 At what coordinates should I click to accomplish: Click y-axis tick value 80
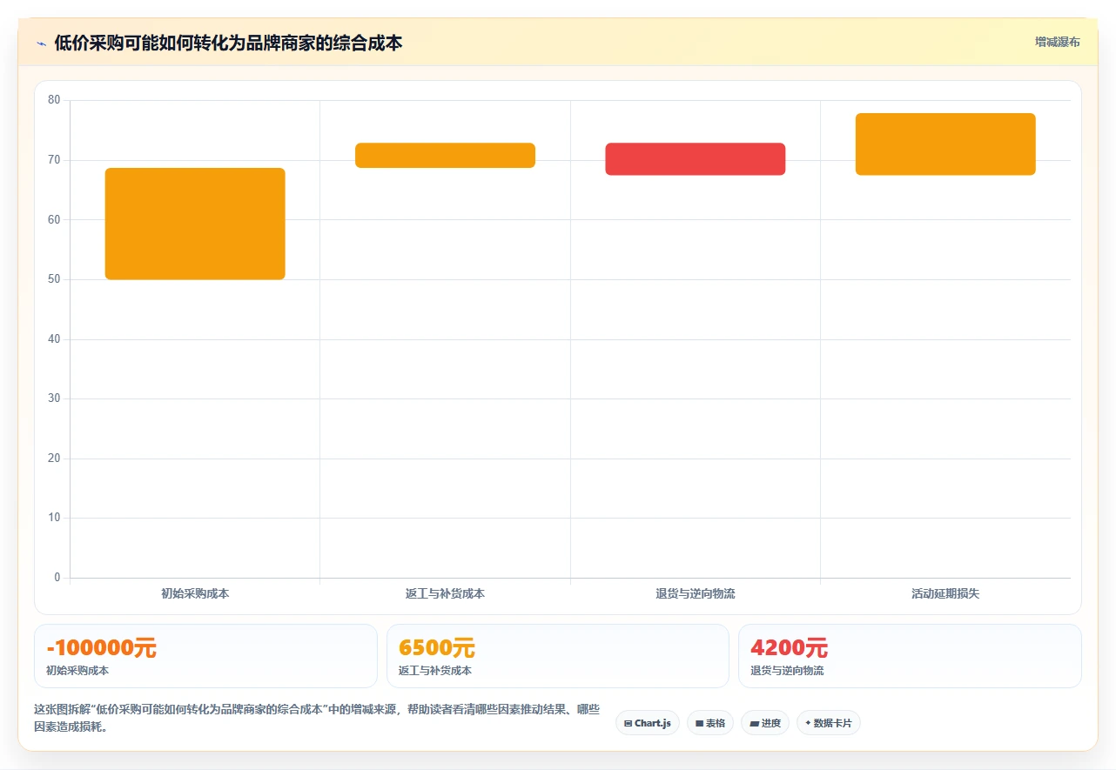tap(54, 100)
